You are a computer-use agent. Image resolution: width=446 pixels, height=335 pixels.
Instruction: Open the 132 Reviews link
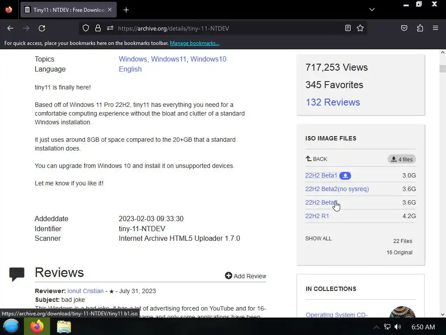point(333,102)
